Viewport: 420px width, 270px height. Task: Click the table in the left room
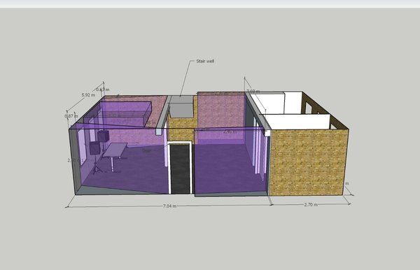[115, 150]
